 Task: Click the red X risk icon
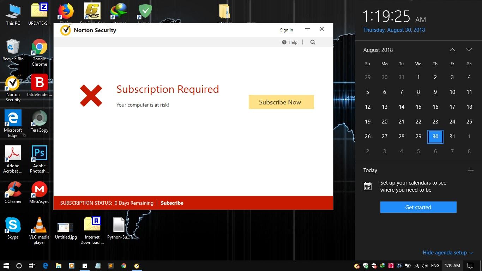pyautogui.click(x=91, y=96)
